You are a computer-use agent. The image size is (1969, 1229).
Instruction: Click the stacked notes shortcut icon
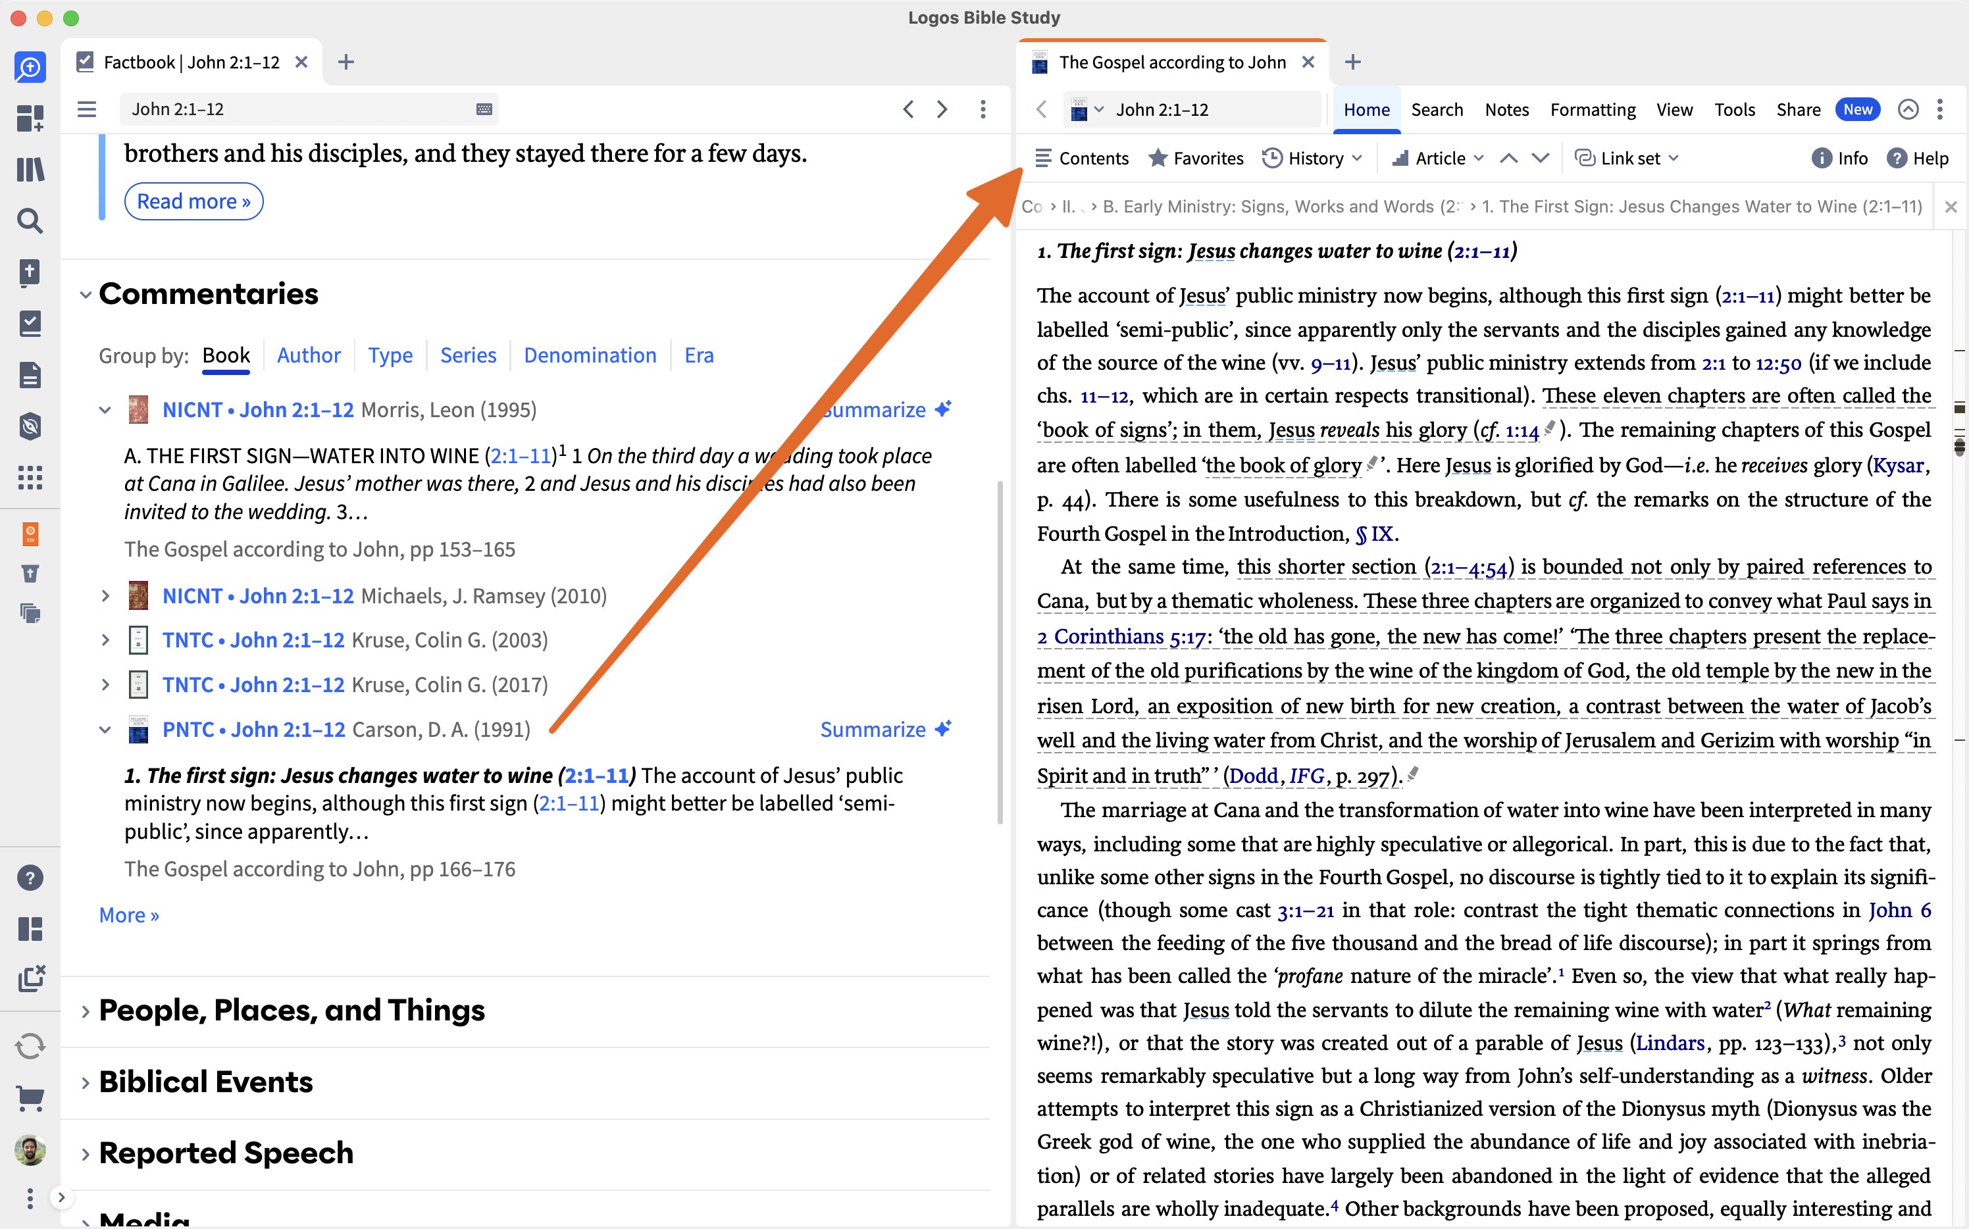pyautogui.click(x=30, y=613)
